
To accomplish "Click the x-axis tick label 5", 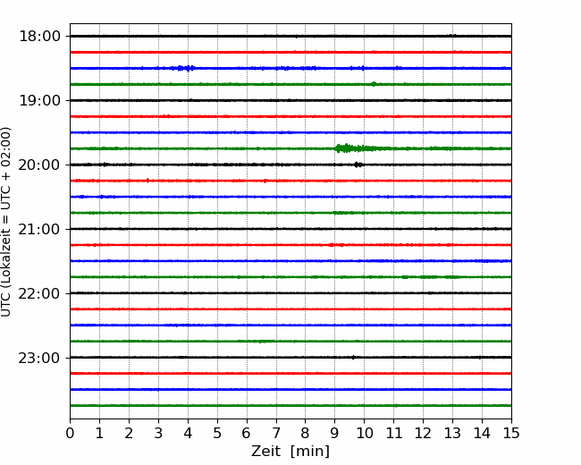I will tap(217, 434).
